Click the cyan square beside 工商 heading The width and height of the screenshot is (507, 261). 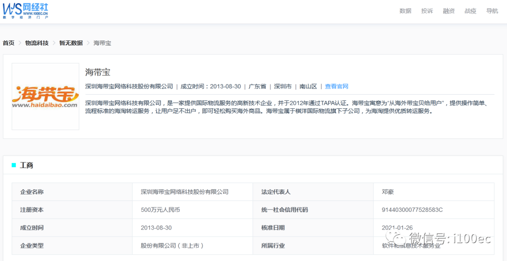14,165
